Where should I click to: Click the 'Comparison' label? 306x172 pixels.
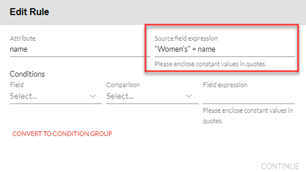click(123, 85)
